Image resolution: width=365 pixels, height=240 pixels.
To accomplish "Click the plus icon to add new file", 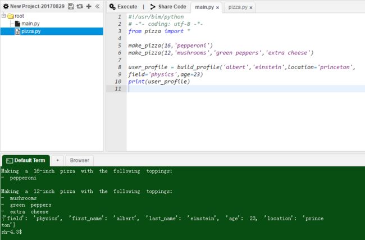I will (x=89, y=6).
